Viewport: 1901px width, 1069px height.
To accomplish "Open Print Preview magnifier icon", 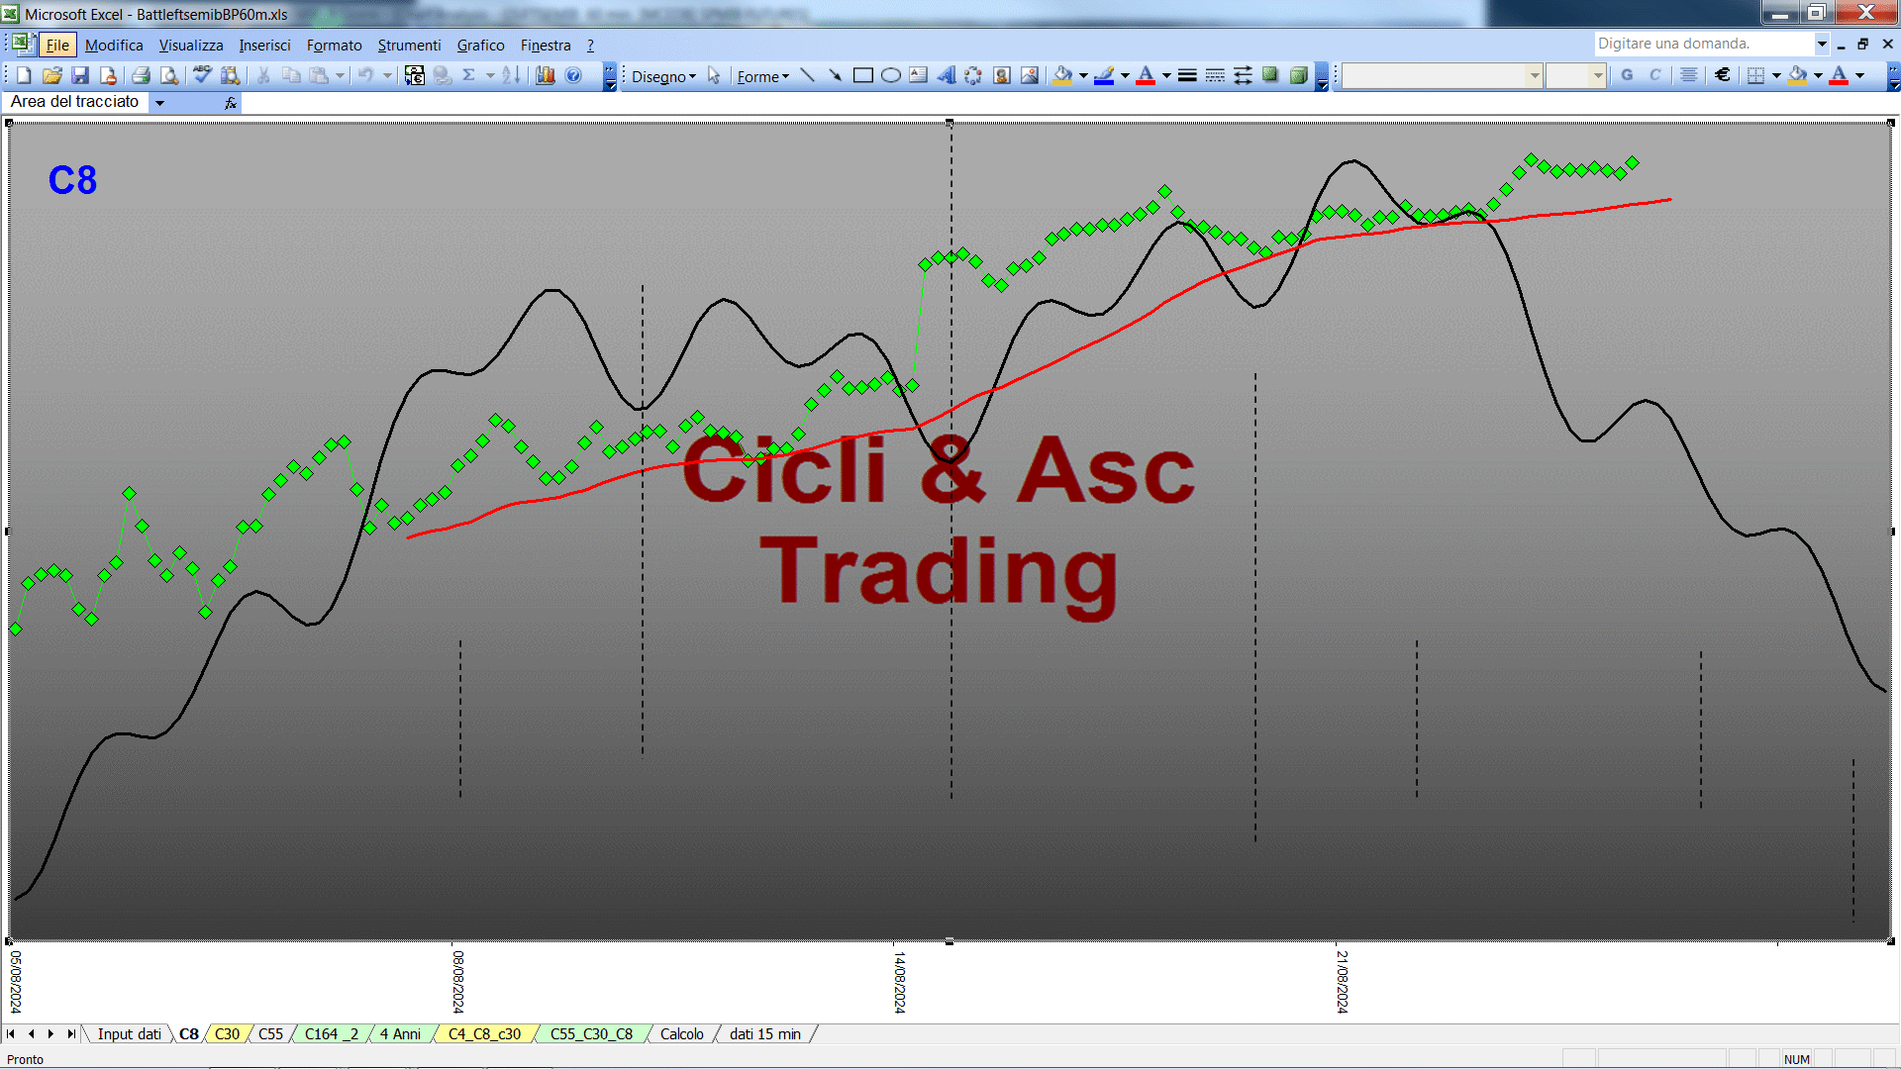I will coord(169,75).
